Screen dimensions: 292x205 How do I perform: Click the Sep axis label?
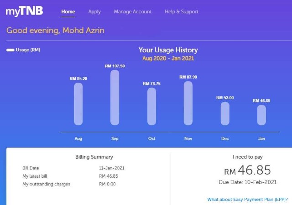click(x=115, y=139)
